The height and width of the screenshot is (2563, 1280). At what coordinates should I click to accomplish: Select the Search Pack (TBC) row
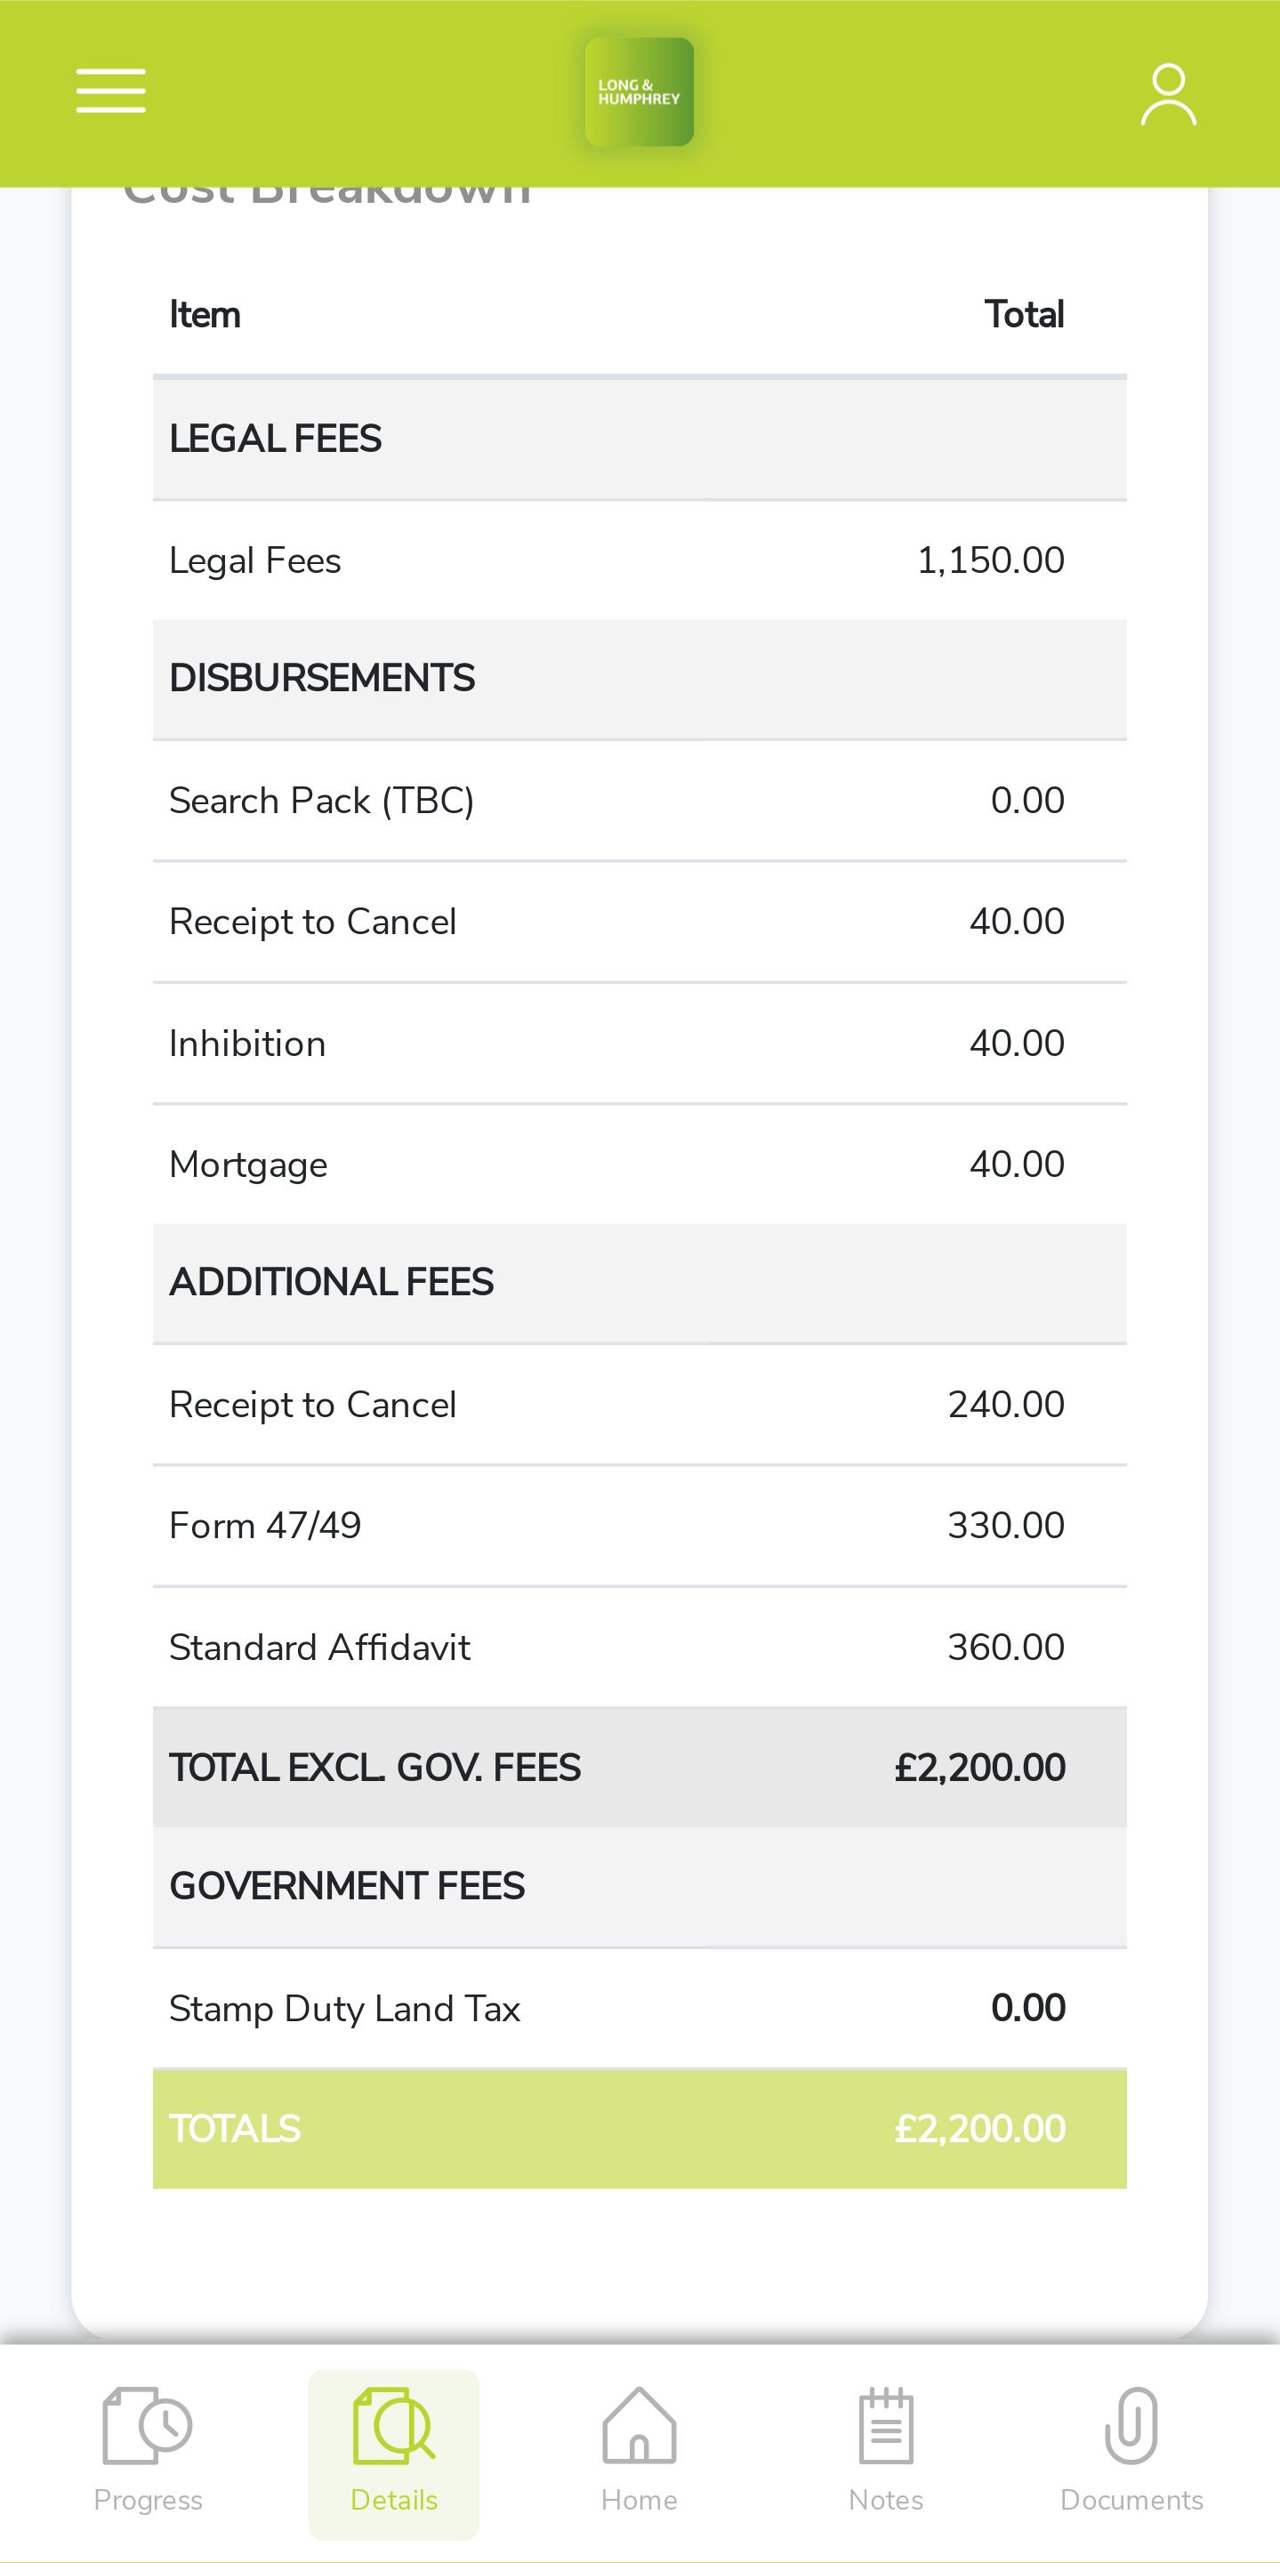pos(640,801)
